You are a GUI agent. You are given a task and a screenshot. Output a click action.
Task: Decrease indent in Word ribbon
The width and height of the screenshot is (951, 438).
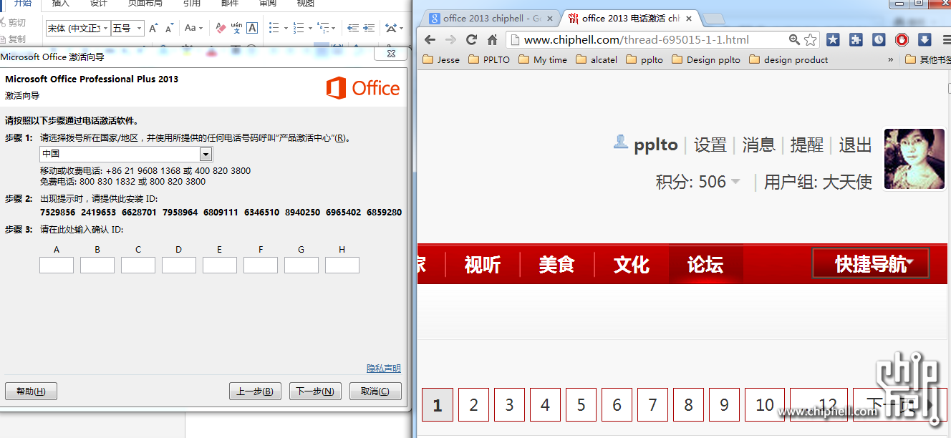353,29
